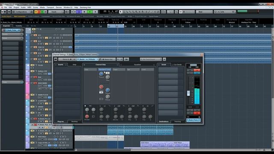Viewport: 274px width, 154px height.
Task: Click the Stop transport button
Action: coord(84,12)
